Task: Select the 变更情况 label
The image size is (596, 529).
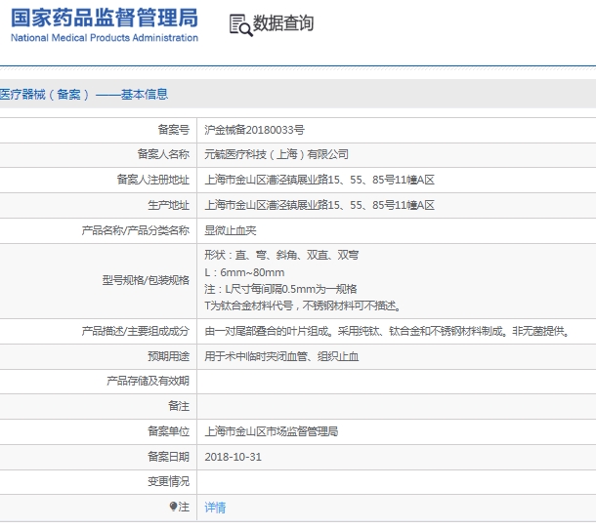Action: tap(168, 481)
